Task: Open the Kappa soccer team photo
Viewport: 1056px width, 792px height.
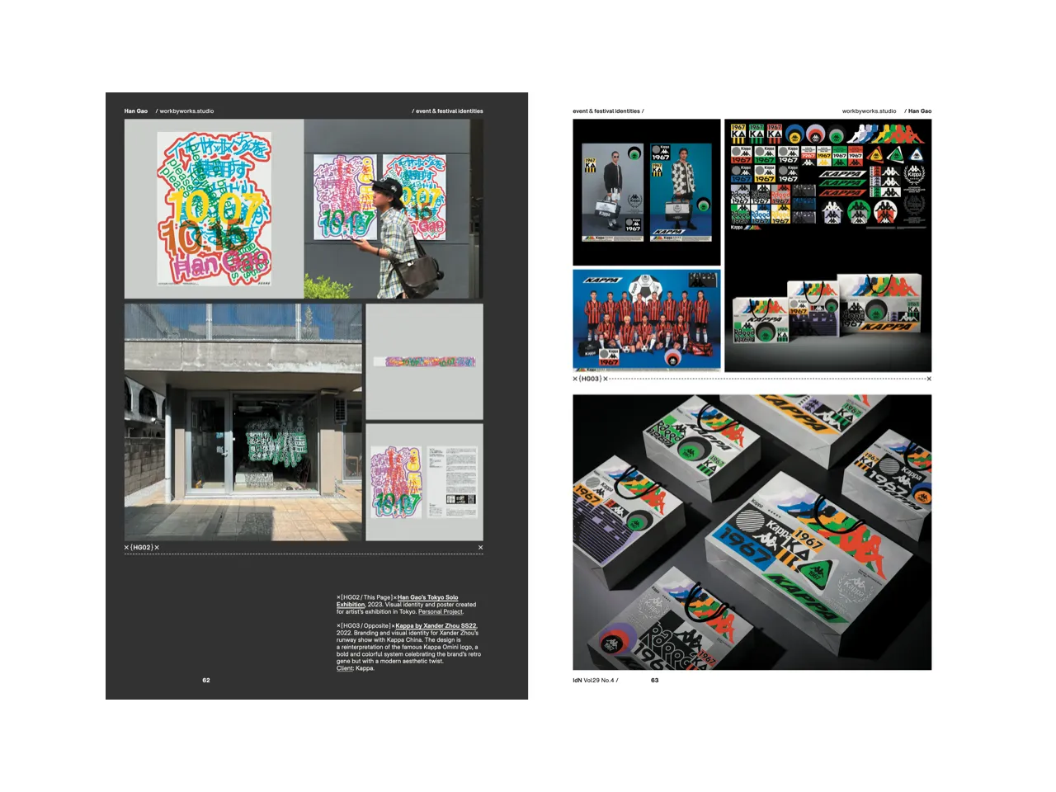Action: pyautogui.click(x=647, y=321)
